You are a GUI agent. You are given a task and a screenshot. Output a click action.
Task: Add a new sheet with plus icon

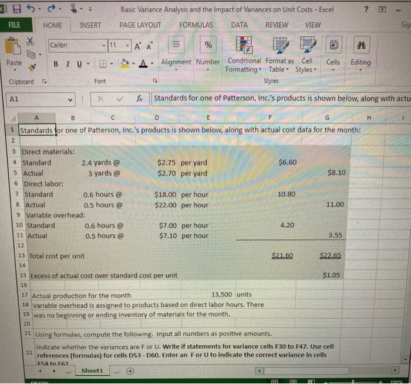130,371
